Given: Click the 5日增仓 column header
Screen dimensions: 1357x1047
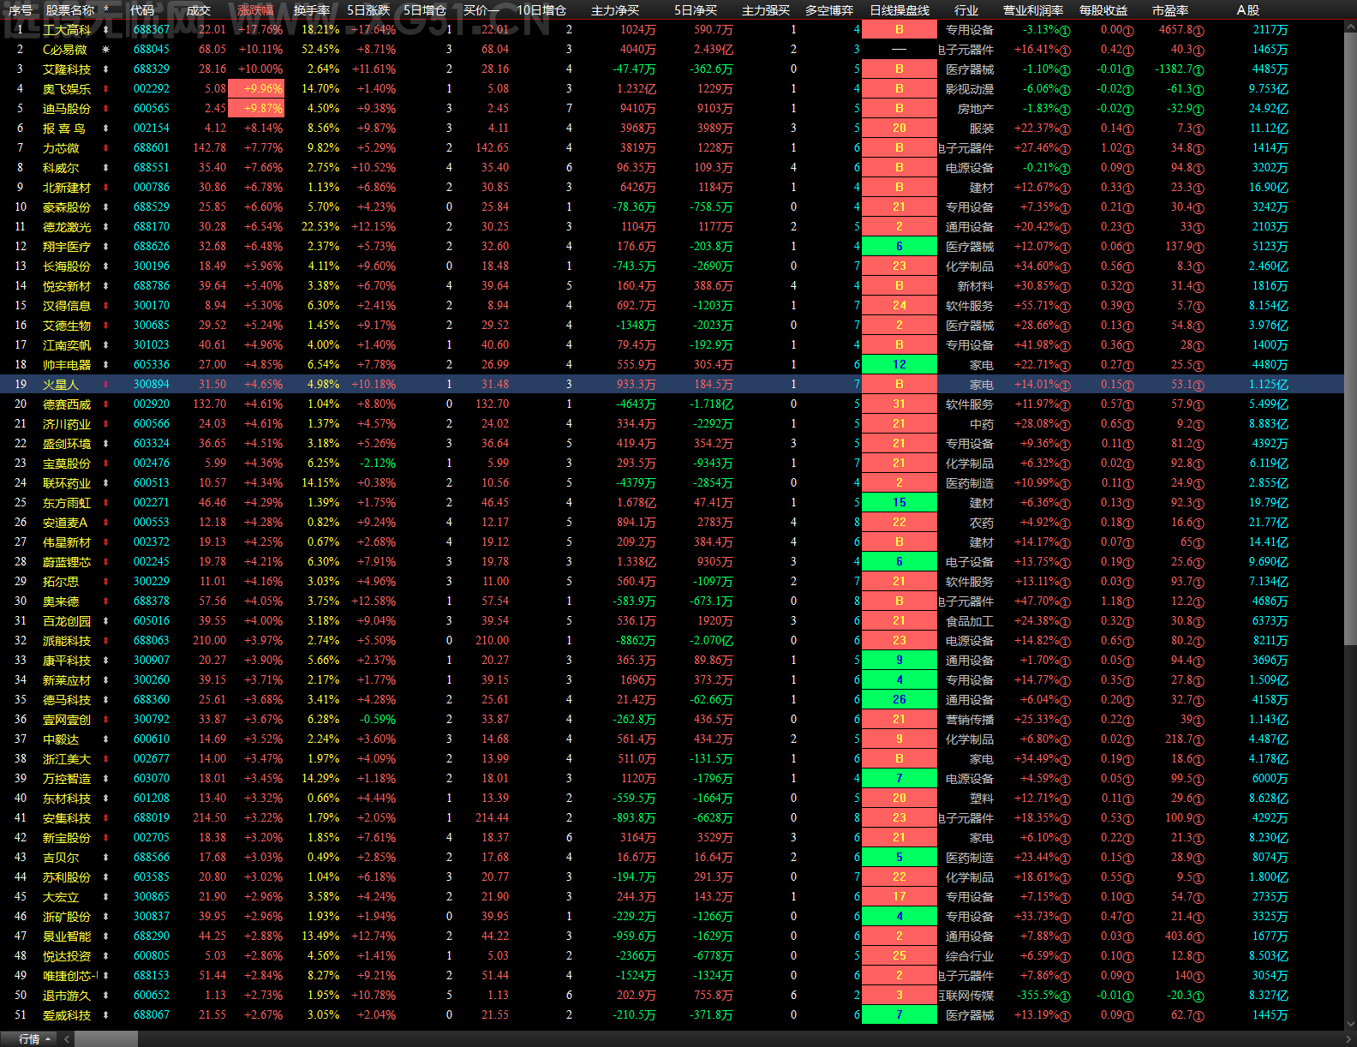Looking at the screenshot, I should point(425,10).
